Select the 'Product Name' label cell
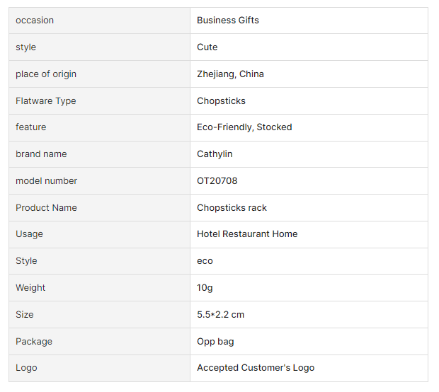 tap(46, 208)
